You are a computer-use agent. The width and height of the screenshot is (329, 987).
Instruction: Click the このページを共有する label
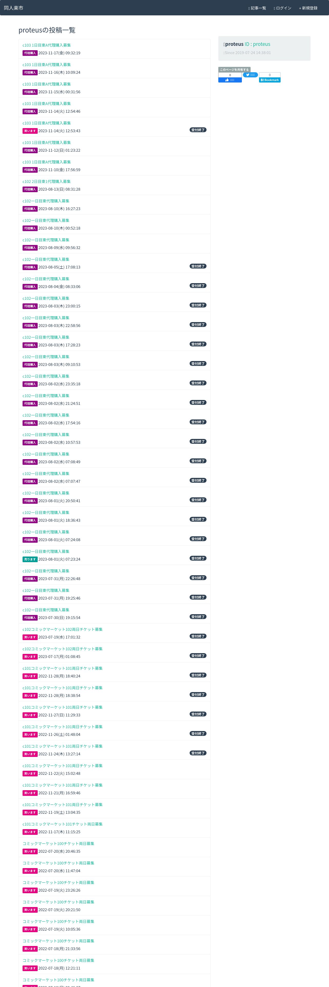click(234, 70)
